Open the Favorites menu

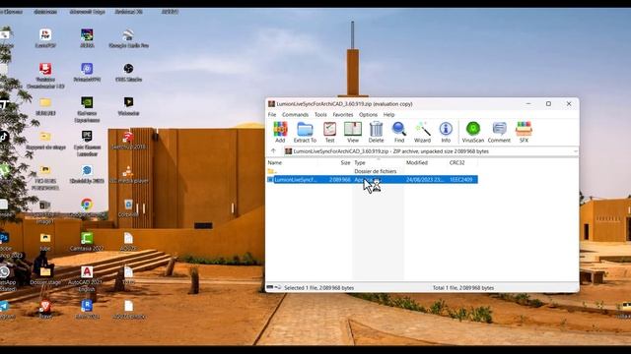pos(343,115)
